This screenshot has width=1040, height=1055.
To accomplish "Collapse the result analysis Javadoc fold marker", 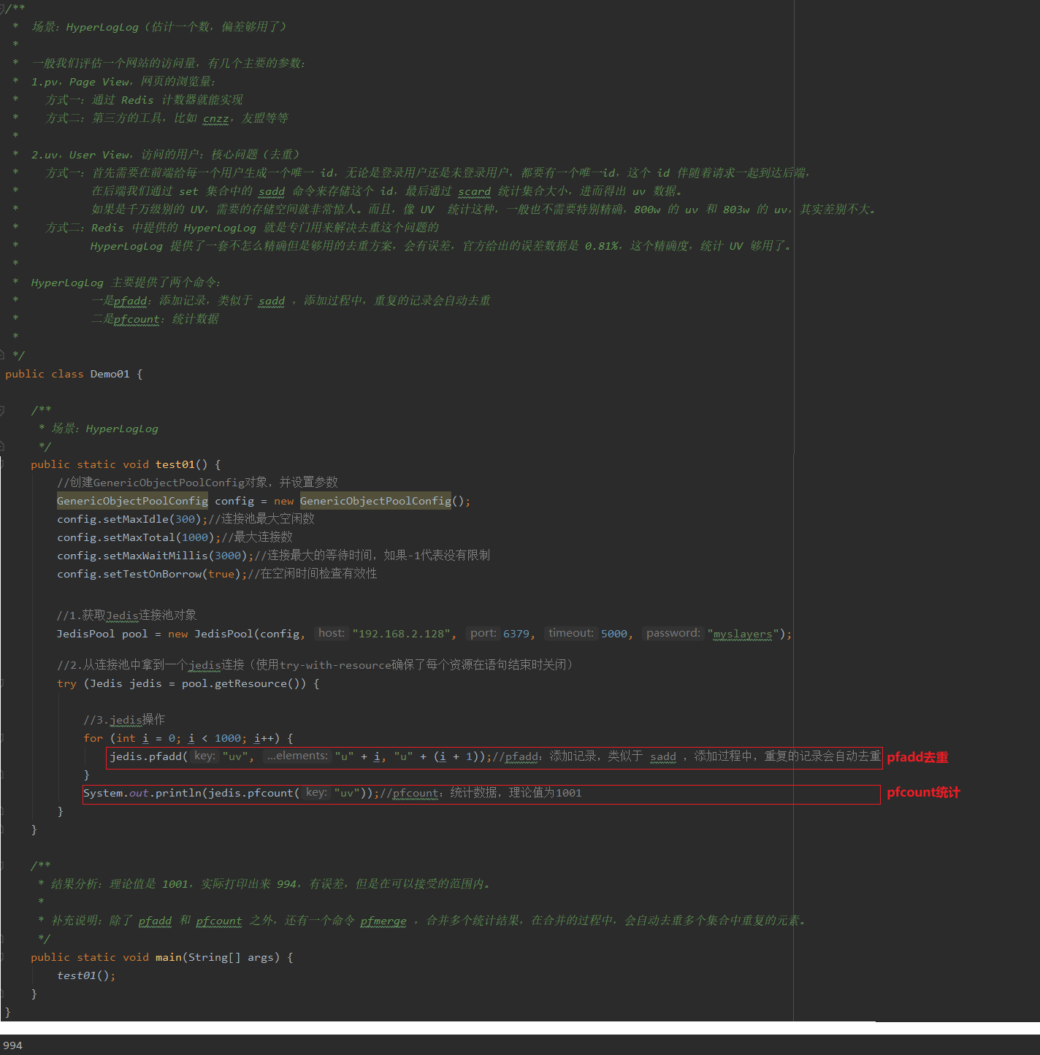I will click(x=2, y=865).
